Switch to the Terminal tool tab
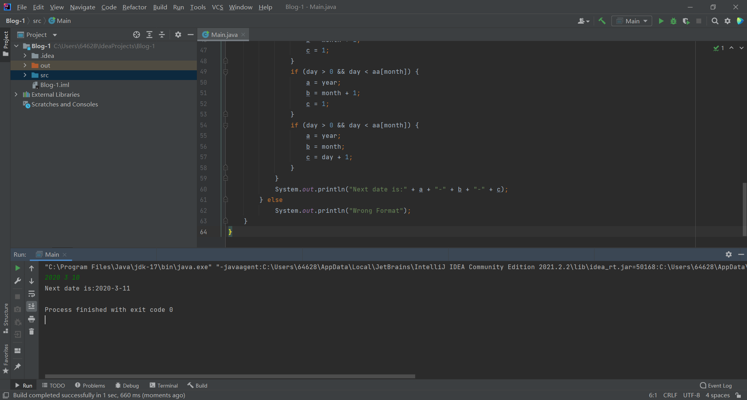The width and height of the screenshot is (747, 400). pos(164,385)
